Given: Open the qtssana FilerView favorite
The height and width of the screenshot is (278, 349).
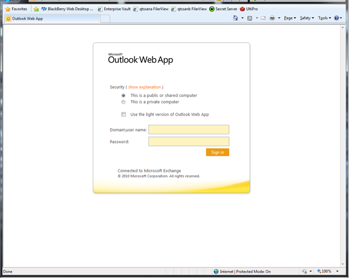Looking at the screenshot, I should coord(151,9).
